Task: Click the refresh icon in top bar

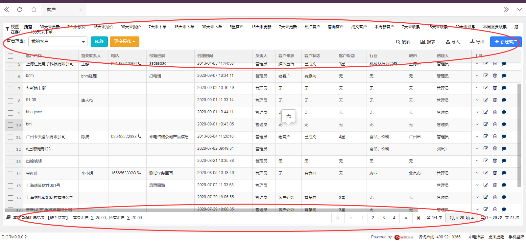Action: point(19,10)
